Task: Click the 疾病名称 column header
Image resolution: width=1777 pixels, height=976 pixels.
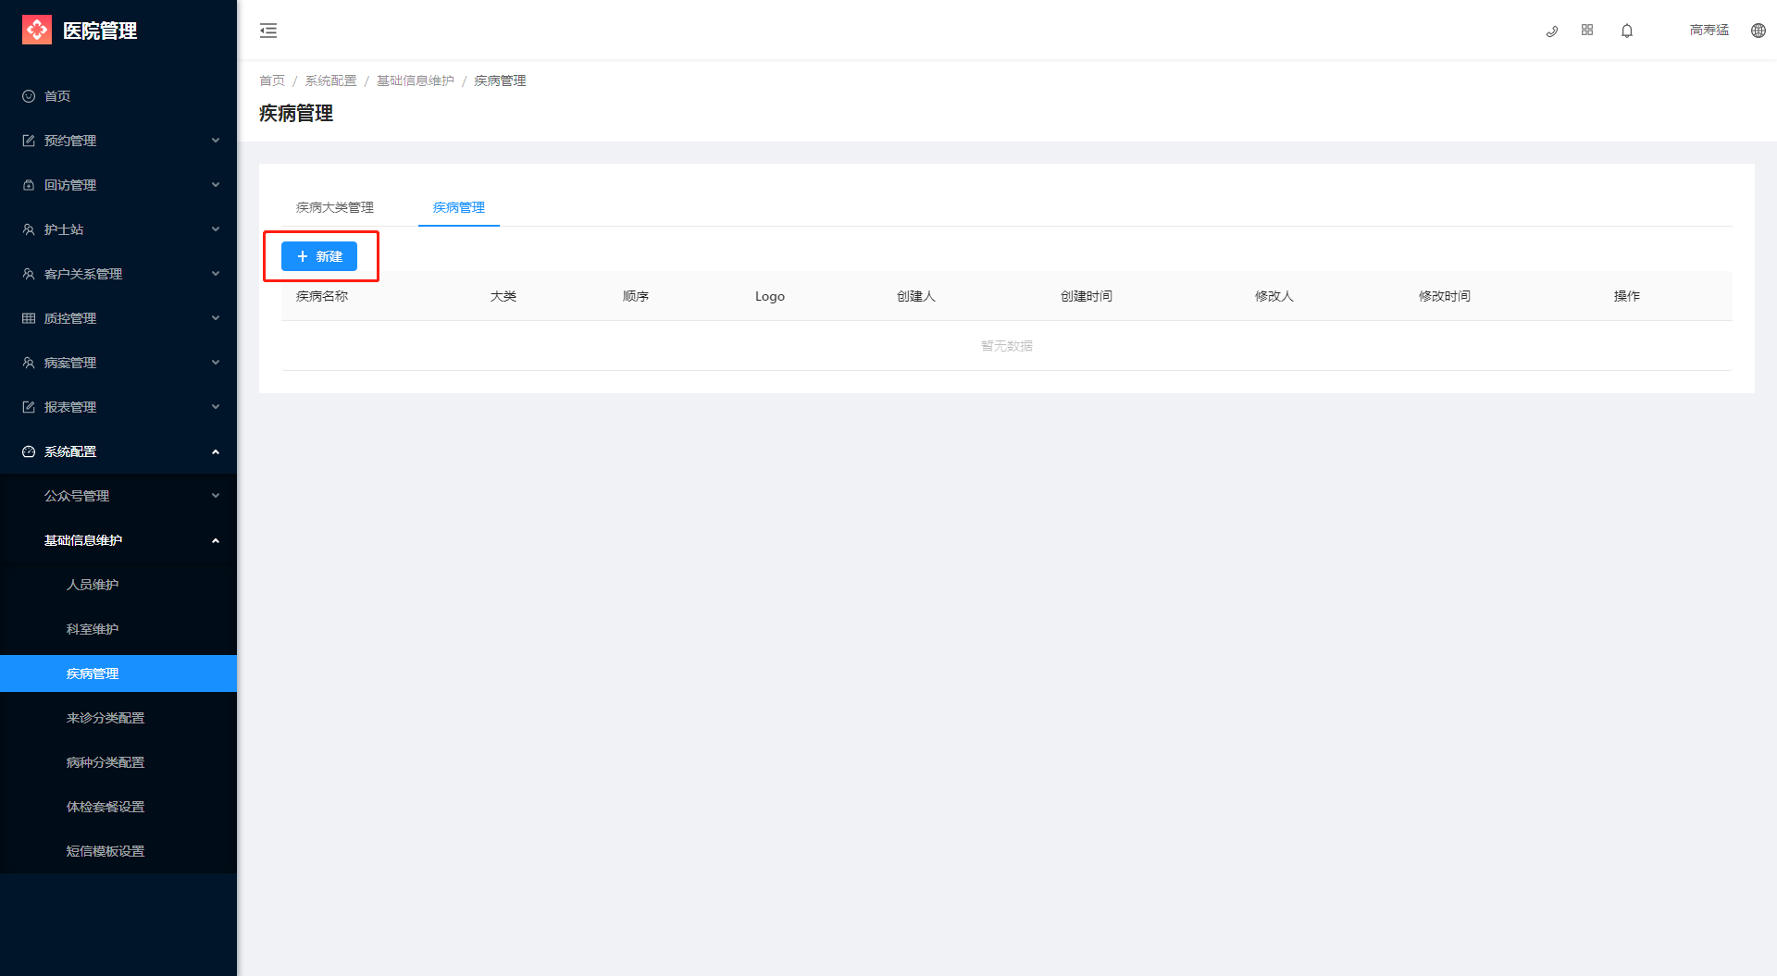Action: pyautogui.click(x=322, y=296)
